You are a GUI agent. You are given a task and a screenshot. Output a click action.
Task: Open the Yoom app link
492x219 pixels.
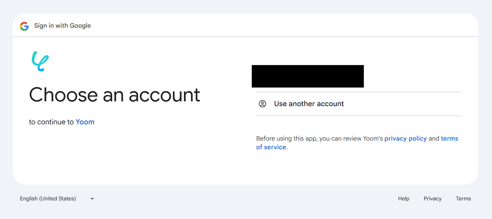85,122
